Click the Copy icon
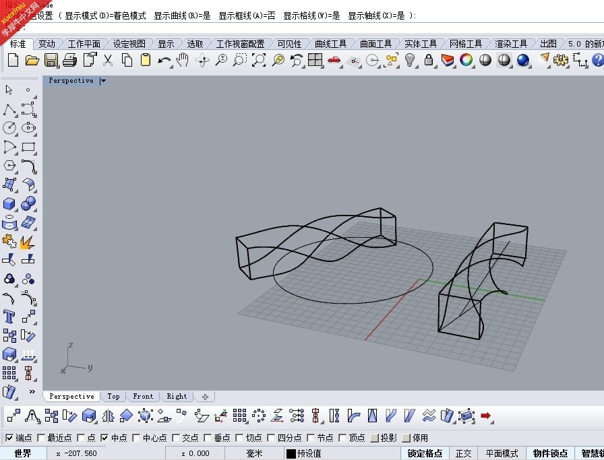The width and height of the screenshot is (604, 460). [x=127, y=60]
